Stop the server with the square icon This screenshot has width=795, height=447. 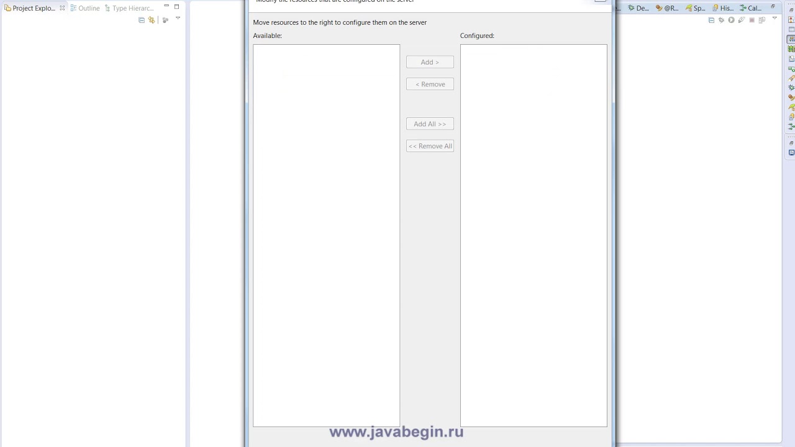752,20
